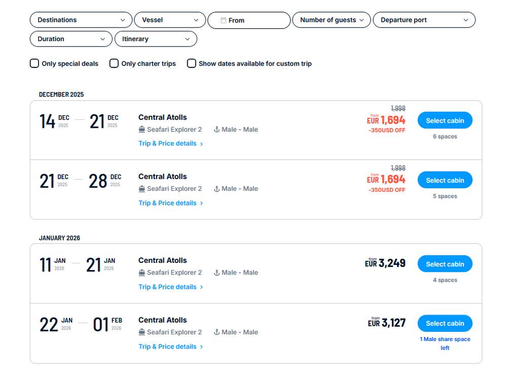Tick the Only charter trips checkbox
Viewport: 507px width, 374px height.
[114, 63]
